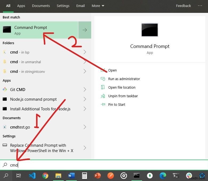
Task: Switch to the Apps search tab
Action: [x=21, y=6]
